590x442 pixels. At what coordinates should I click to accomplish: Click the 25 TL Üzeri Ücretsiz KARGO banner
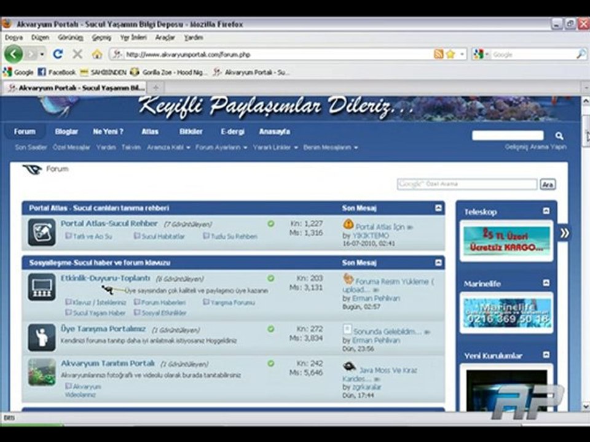tap(506, 241)
